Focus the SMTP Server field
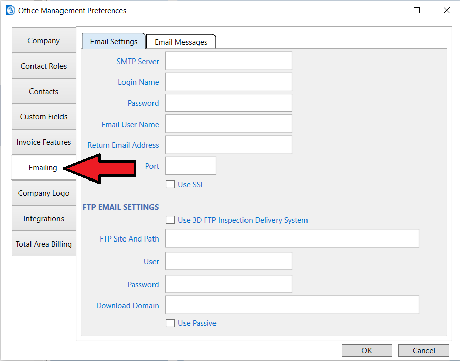This screenshot has width=460, height=361. click(229, 61)
